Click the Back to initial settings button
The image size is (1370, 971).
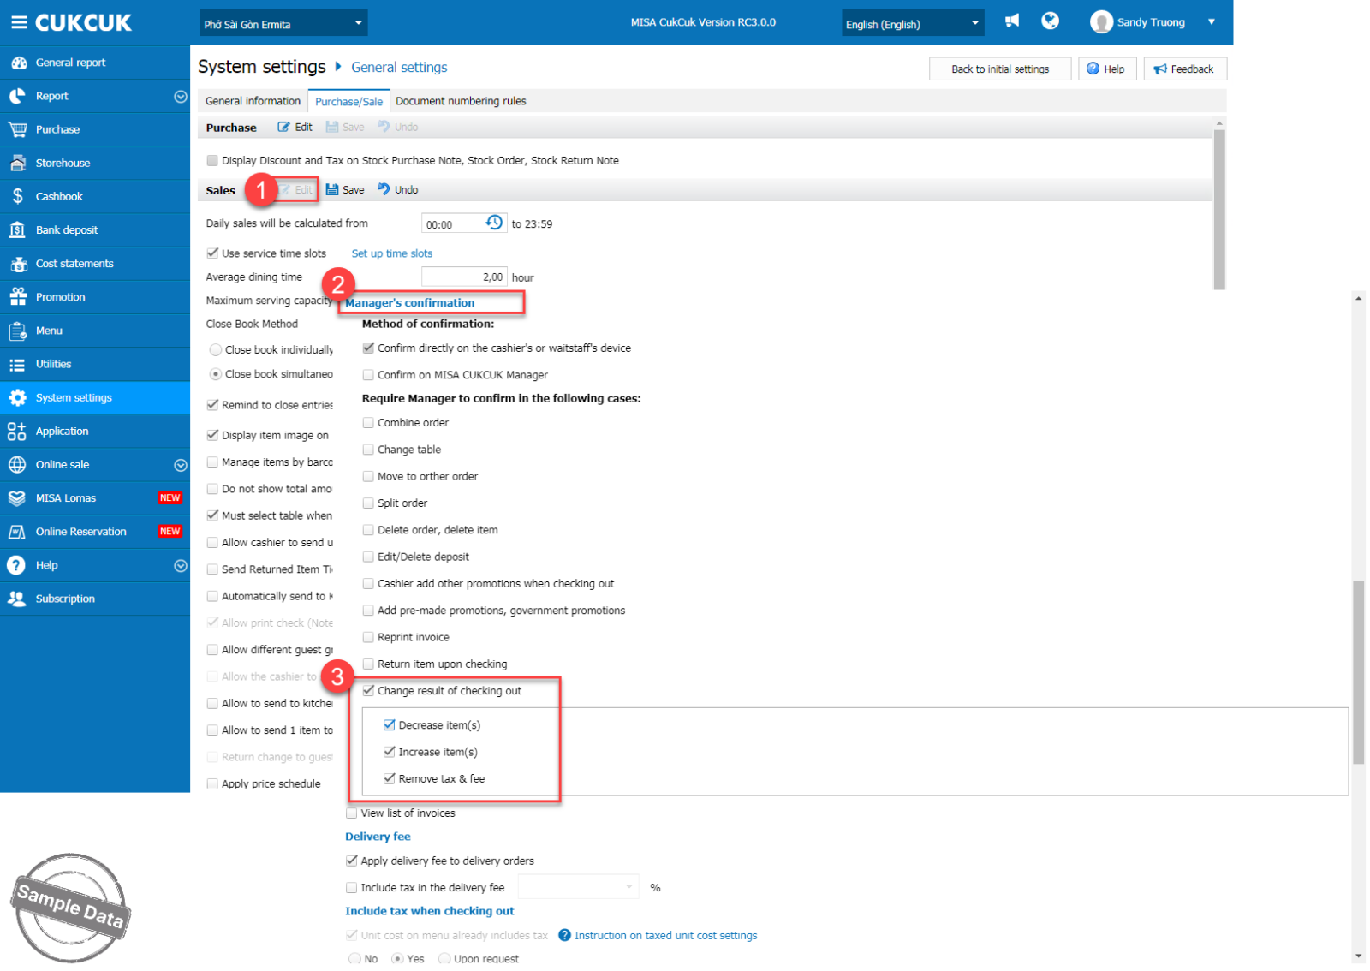click(x=999, y=69)
